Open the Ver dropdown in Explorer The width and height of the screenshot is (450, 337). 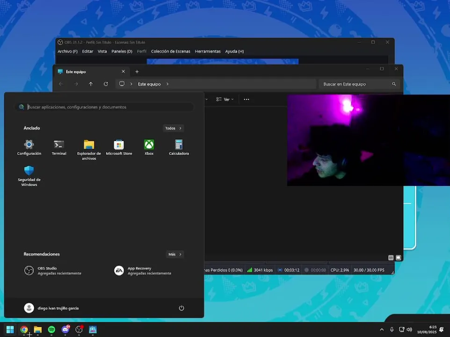click(x=225, y=99)
